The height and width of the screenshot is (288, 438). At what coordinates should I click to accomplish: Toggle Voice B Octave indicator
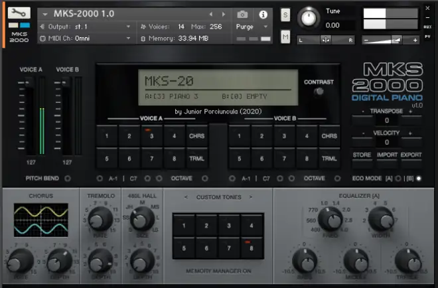click(x=337, y=179)
